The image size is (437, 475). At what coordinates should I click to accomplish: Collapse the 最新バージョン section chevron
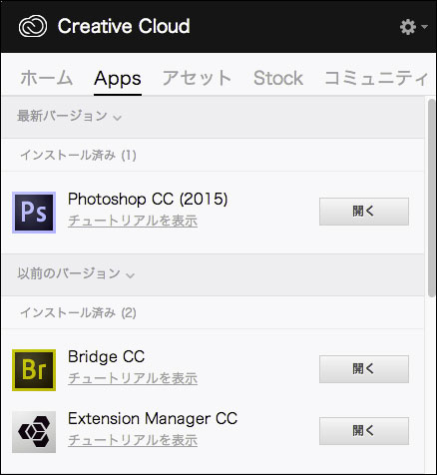tap(117, 118)
